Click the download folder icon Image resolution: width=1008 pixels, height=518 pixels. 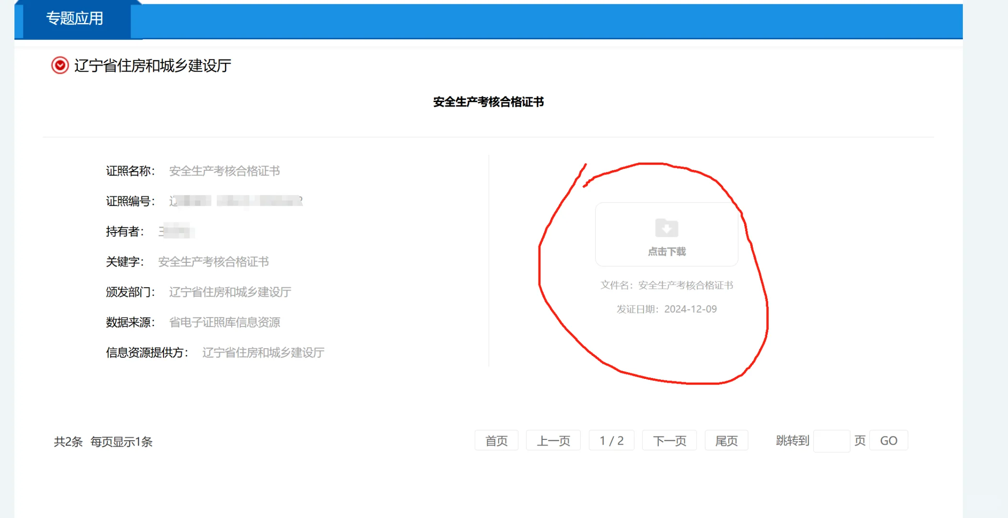point(667,228)
